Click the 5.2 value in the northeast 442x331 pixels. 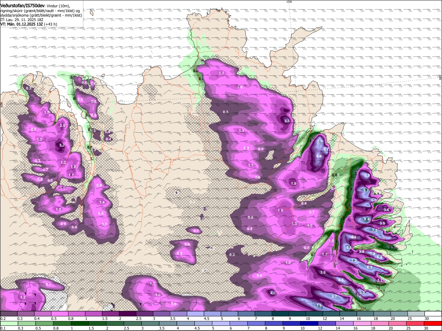tap(319, 142)
